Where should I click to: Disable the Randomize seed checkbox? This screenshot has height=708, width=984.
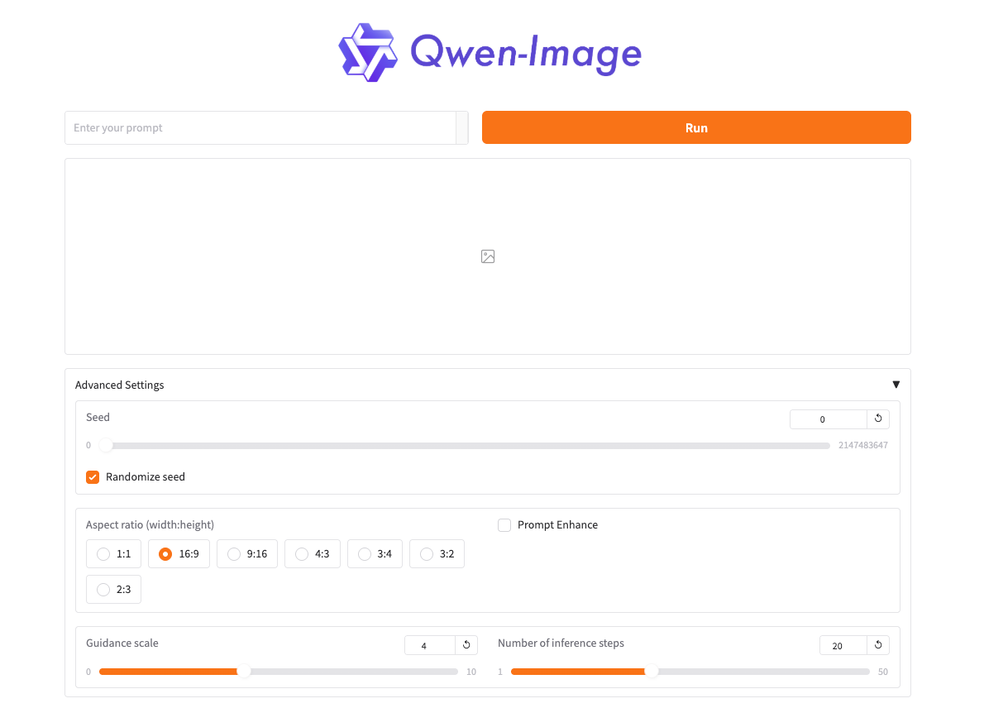coord(93,477)
